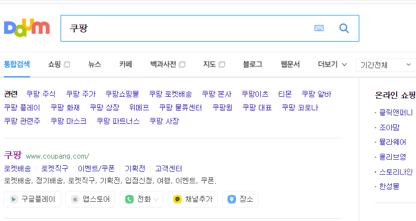Click related search 쿠팡 로켓배송
This screenshot has width=416, height=221.
click(x=170, y=94)
